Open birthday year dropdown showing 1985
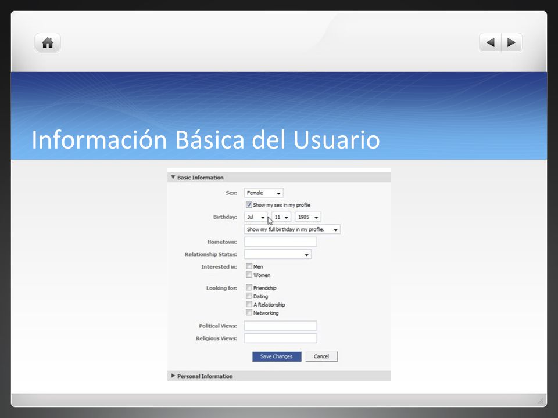The height and width of the screenshot is (418, 558). 308,217
